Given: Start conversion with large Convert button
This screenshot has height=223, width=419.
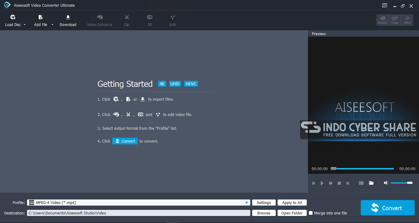Looking at the screenshot, I should 387,208.
